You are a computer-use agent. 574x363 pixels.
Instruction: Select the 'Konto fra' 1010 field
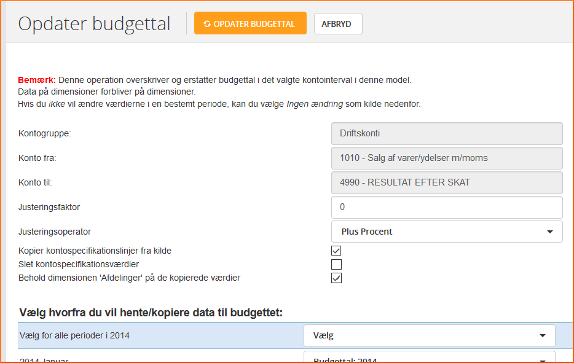click(x=447, y=158)
